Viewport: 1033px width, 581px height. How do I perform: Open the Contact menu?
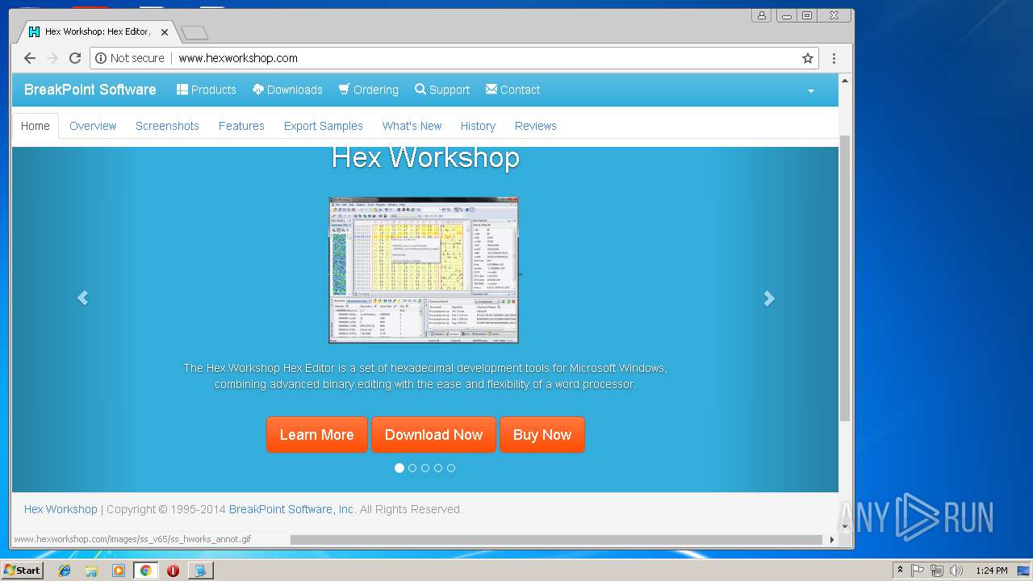512,90
